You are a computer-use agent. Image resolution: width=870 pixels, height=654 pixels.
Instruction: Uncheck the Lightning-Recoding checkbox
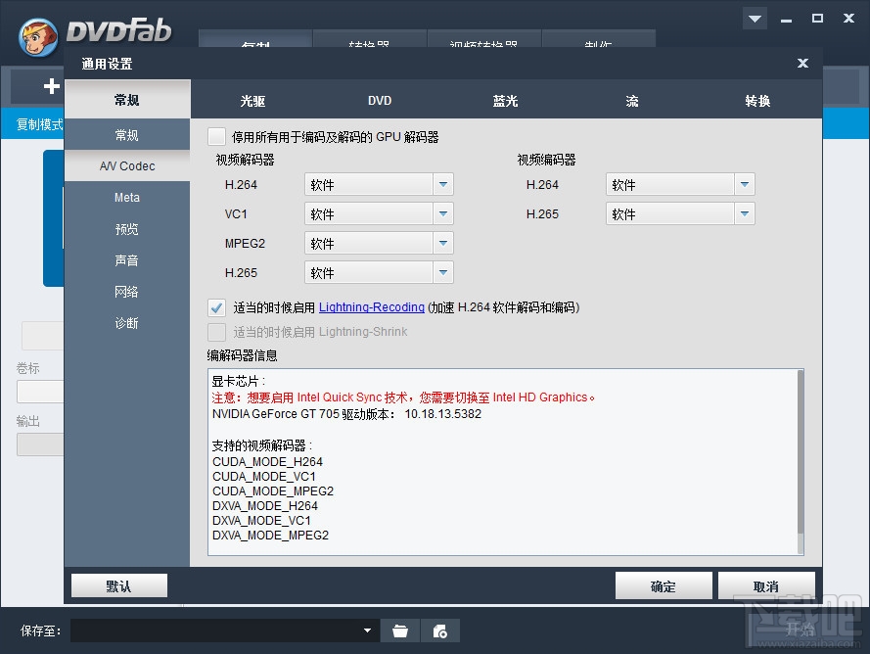click(215, 306)
